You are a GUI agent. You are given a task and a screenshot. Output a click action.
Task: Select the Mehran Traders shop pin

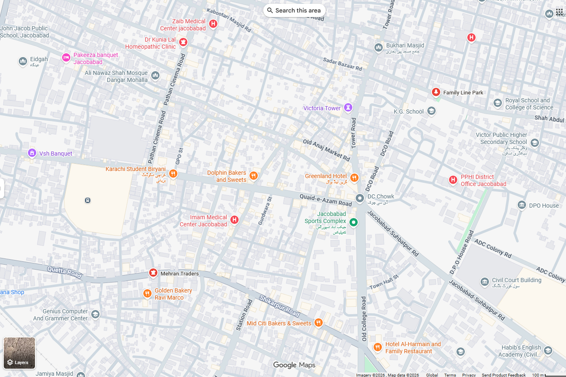[x=153, y=273]
